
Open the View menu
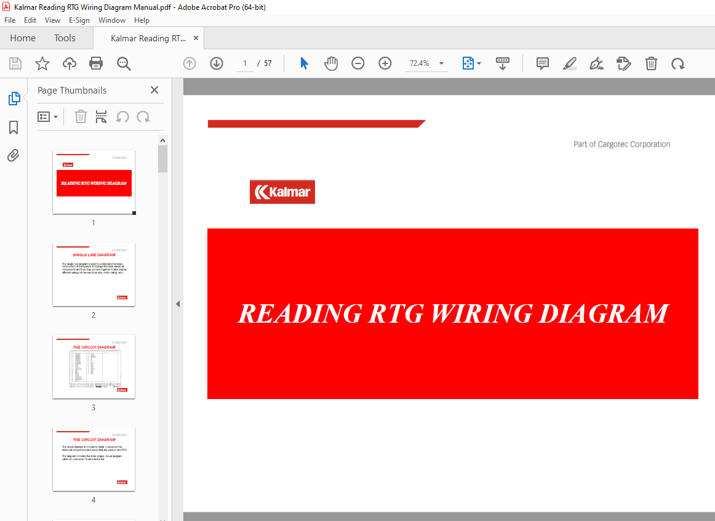pos(52,20)
